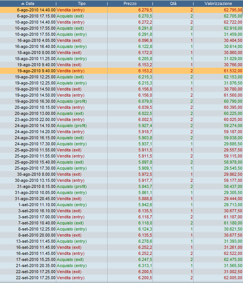The height and width of the screenshot is (283, 243).
Task: Click price 6.278,6
Action: pyautogui.click(x=145, y=241)
